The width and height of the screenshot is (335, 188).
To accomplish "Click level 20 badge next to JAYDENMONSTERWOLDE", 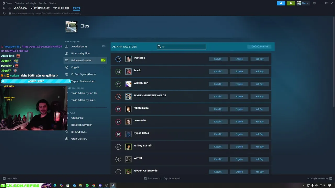I will click(x=118, y=97).
